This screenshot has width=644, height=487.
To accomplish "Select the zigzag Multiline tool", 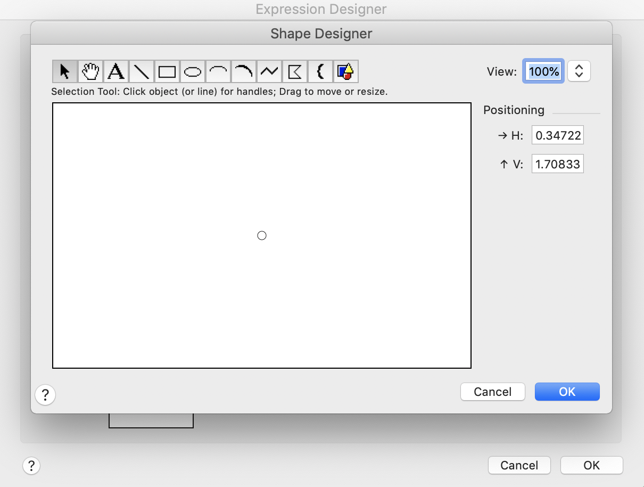I will tap(269, 71).
